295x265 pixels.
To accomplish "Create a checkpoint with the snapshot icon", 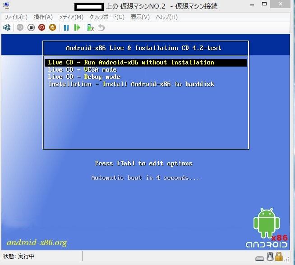I will coord(91,27).
